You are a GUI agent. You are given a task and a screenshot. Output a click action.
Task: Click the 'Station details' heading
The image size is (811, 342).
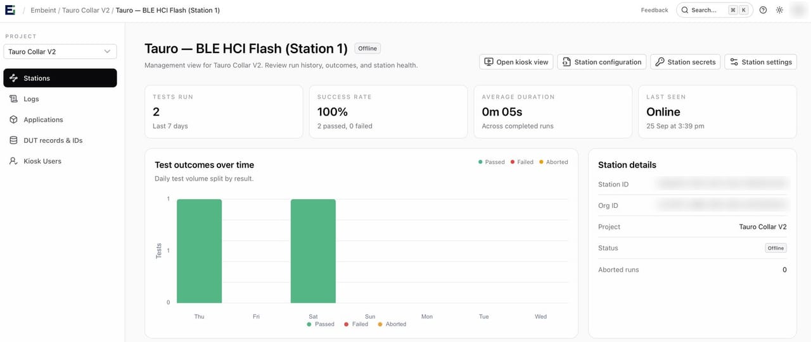click(627, 165)
